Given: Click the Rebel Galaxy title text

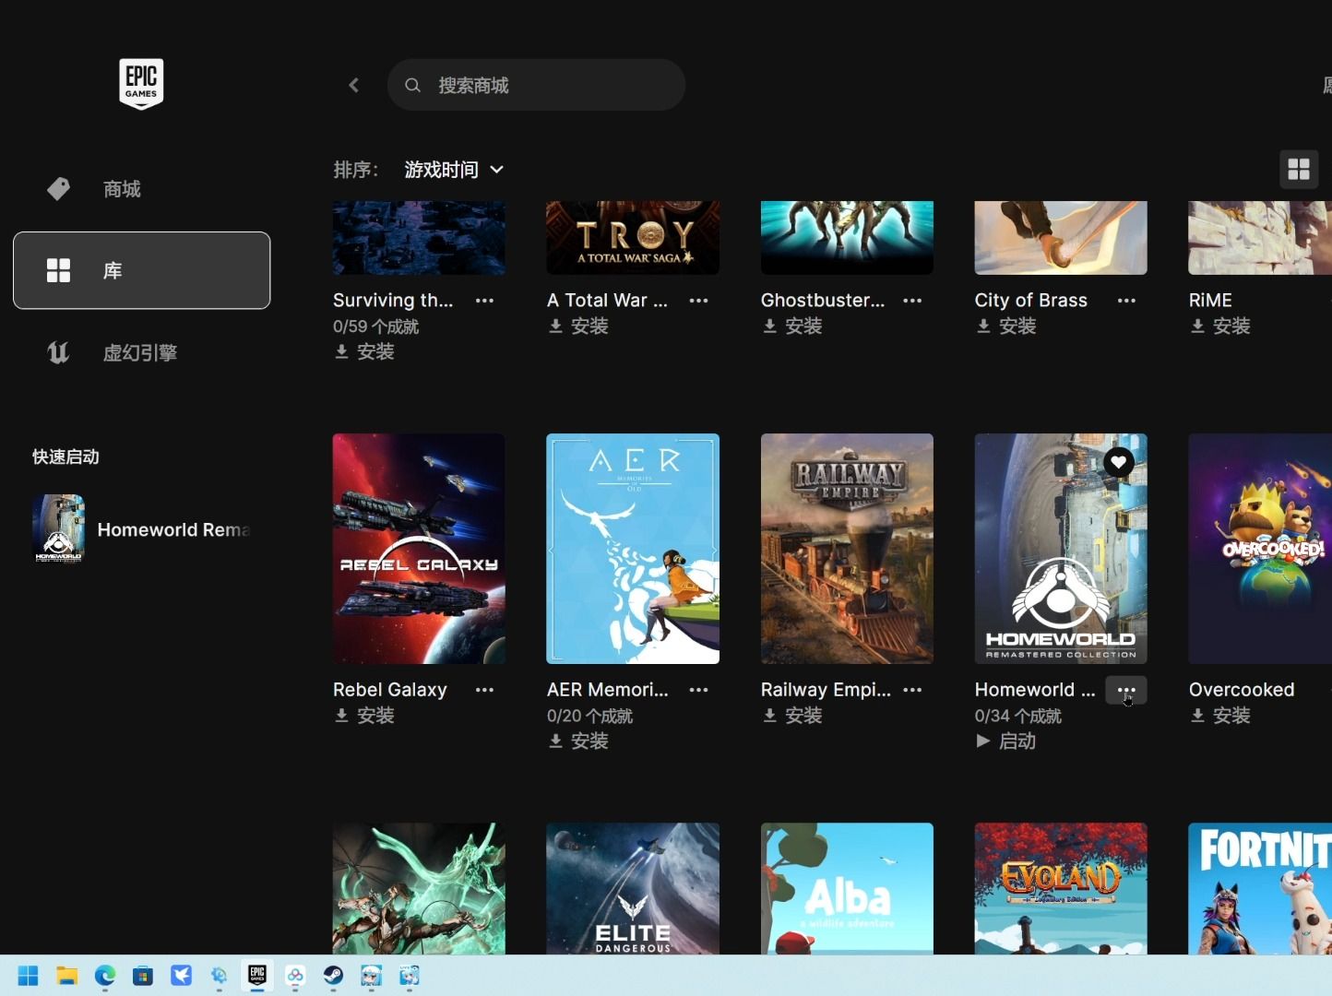Looking at the screenshot, I should (x=390, y=689).
